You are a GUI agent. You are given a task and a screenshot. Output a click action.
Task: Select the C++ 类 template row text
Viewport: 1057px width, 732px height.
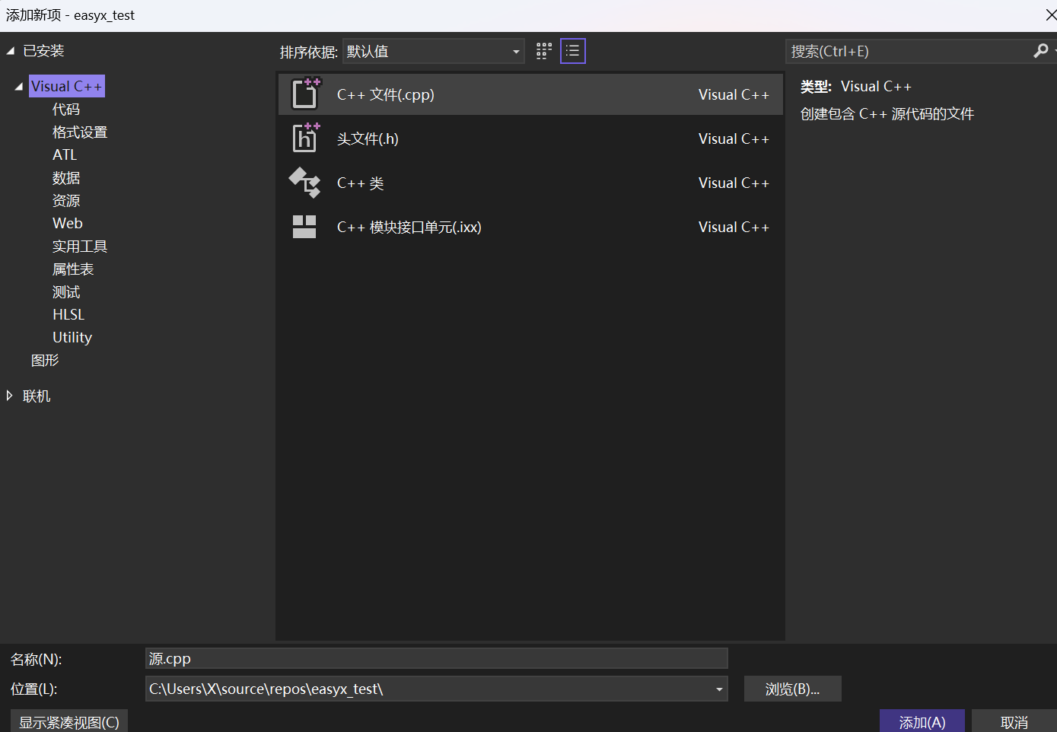(x=361, y=183)
